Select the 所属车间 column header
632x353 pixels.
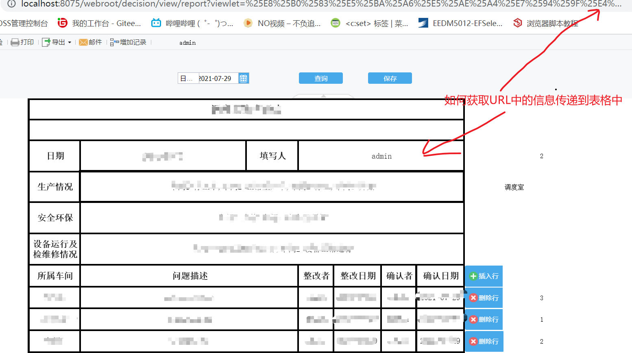(x=55, y=276)
